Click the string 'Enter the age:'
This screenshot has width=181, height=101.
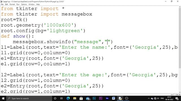click(x=83, y=75)
